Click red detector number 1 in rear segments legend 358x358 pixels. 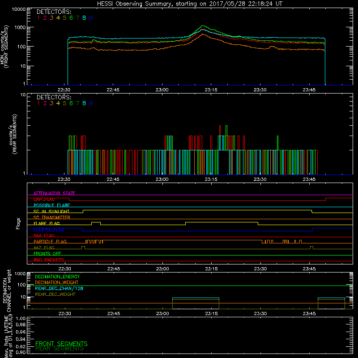click(x=38, y=103)
